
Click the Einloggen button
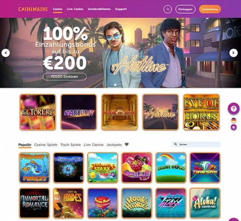click(x=185, y=9)
